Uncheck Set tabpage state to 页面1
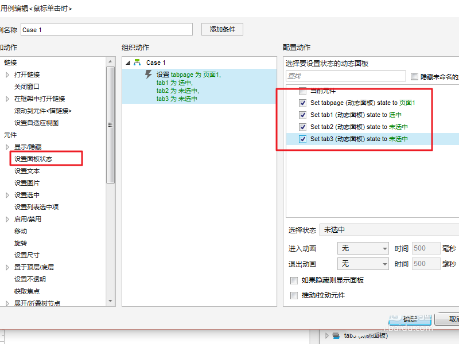The image size is (459, 344). click(x=303, y=103)
